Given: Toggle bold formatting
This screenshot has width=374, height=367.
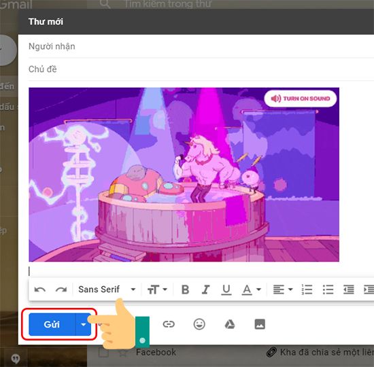Looking at the screenshot, I should [x=186, y=290].
